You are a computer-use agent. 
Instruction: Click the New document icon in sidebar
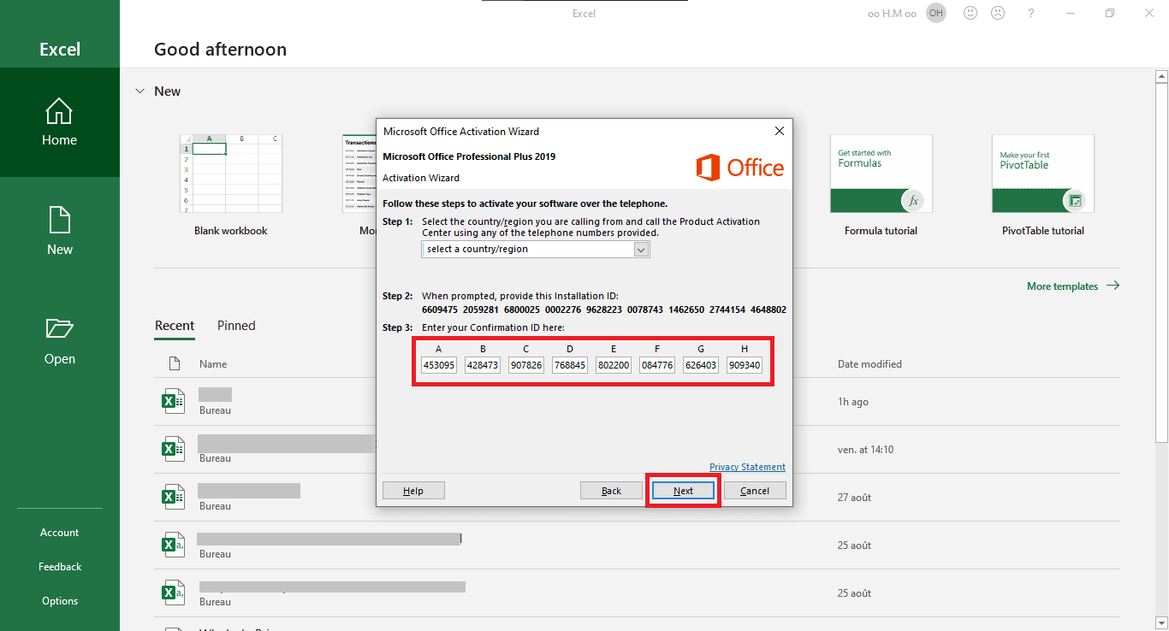pyautogui.click(x=59, y=221)
